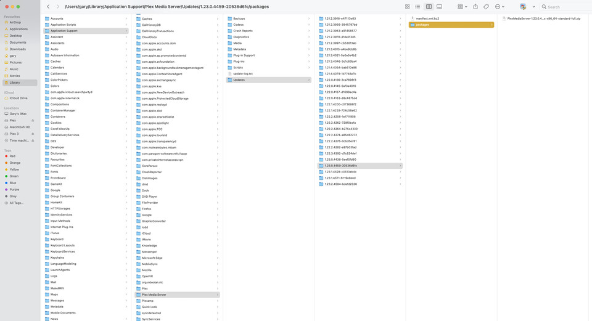Open Downloads in the sidebar
Image resolution: width=592 pixels, height=321 pixels.
pyautogui.click(x=17, y=49)
